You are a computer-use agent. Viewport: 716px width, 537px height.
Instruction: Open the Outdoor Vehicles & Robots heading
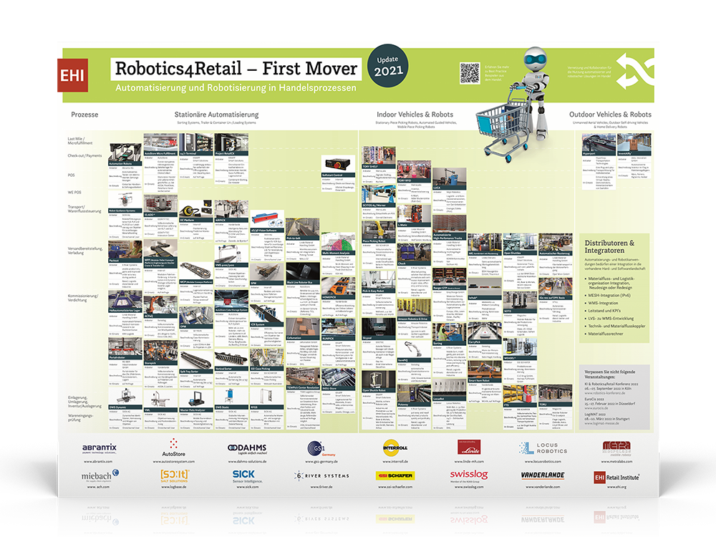pyautogui.click(x=610, y=115)
